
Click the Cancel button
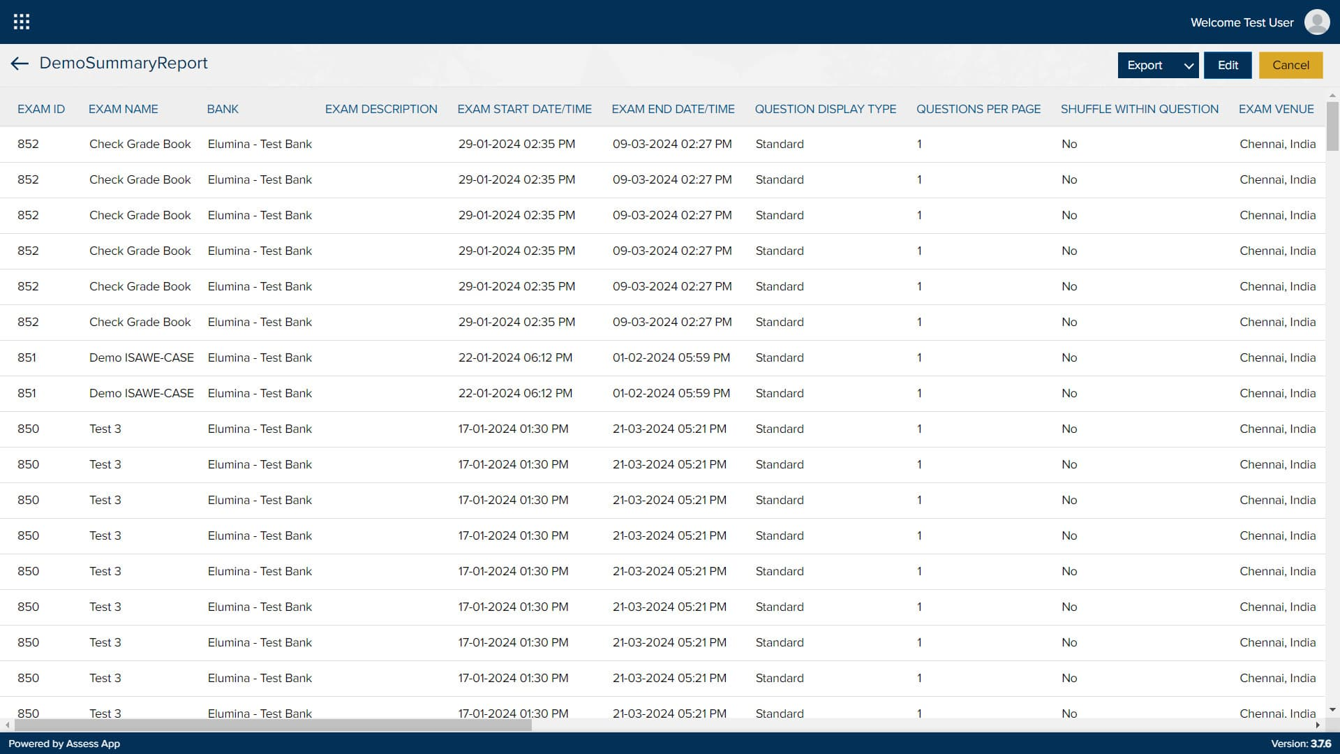pos(1290,65)
